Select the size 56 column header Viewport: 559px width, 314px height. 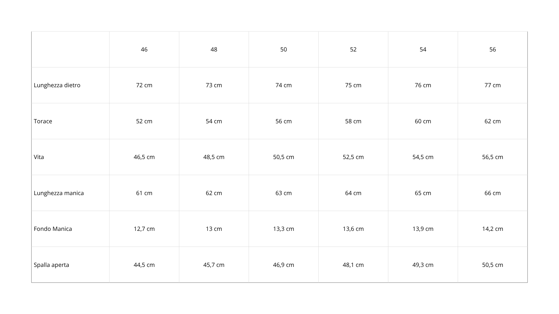pos(492,49)
